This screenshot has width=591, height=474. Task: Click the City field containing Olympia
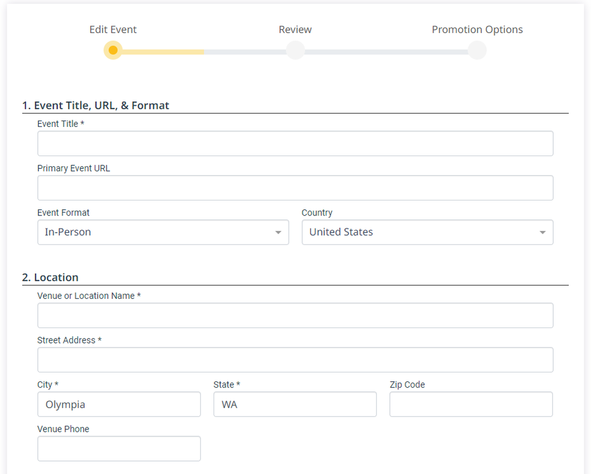(119, 404)
